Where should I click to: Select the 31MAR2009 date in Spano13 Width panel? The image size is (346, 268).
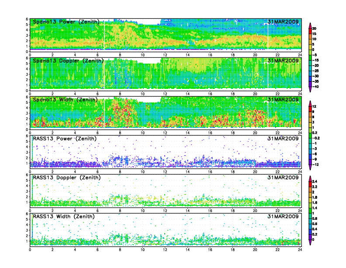tap(283, 99)
